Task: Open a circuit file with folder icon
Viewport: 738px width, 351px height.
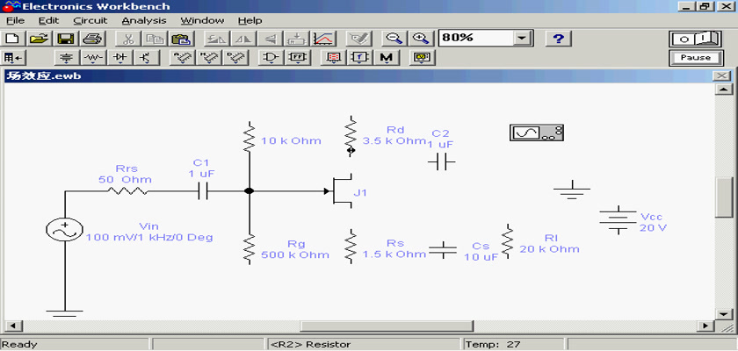Action: [40, 39]
